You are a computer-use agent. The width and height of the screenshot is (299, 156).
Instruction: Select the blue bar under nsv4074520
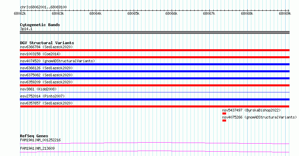(x=155, y=64)
